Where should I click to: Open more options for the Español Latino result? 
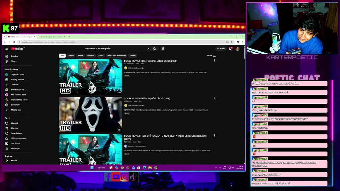(214, 60)
